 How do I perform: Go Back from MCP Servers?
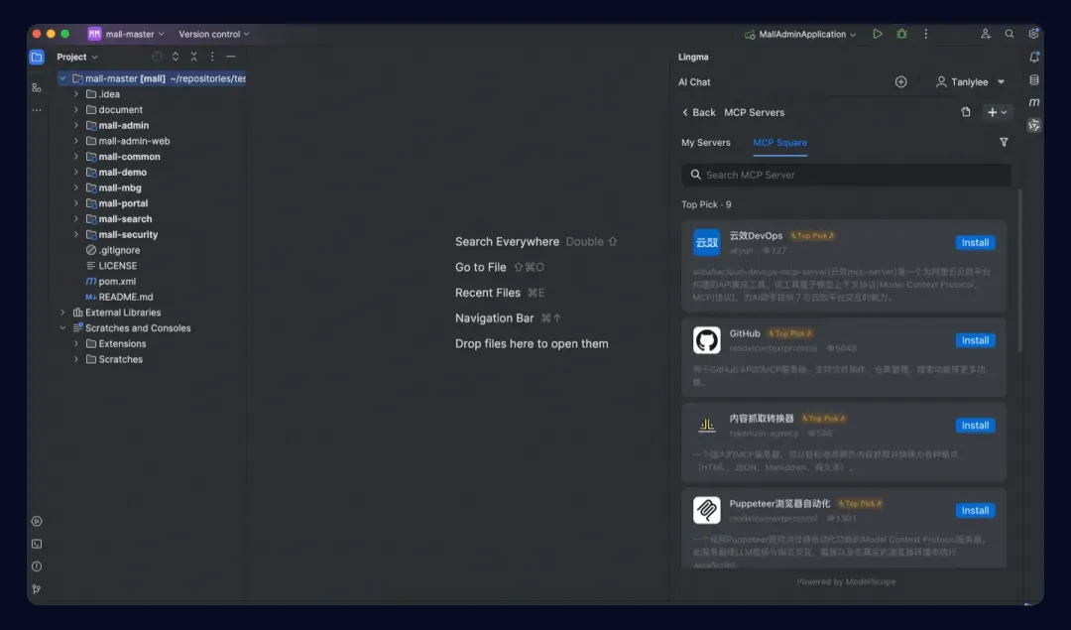click(x=699, y=112)
